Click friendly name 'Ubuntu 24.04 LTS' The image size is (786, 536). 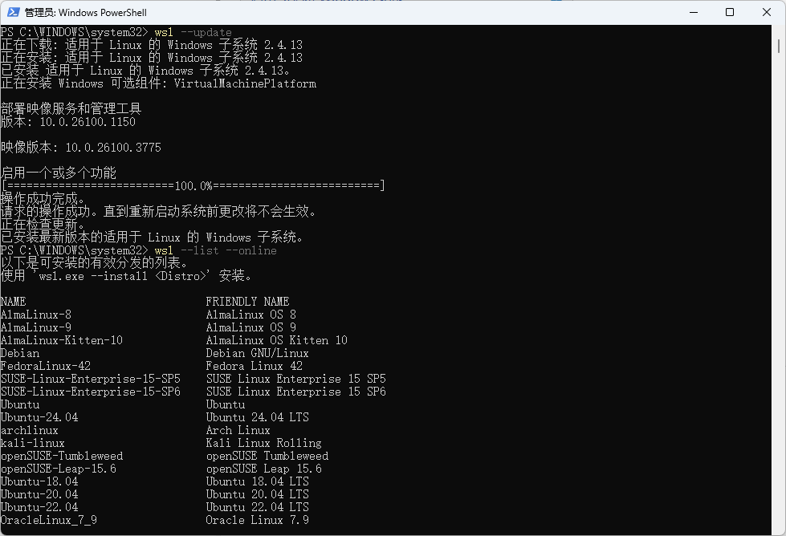[x=257, y=416]
